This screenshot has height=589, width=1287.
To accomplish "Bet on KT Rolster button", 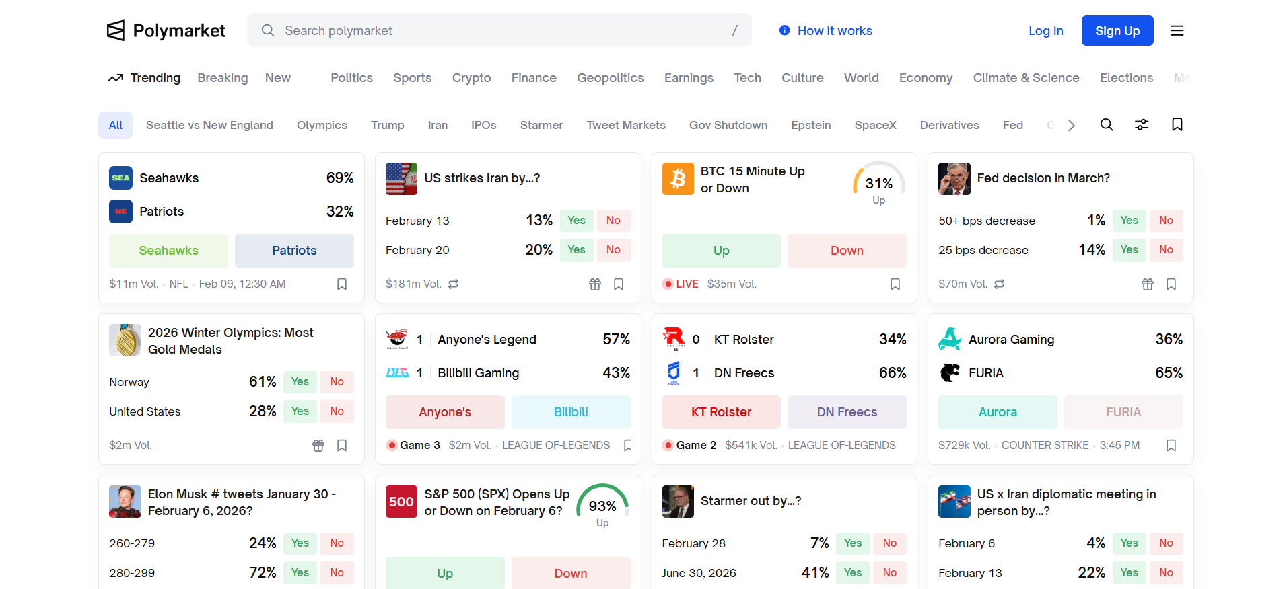I will point(722,412).
